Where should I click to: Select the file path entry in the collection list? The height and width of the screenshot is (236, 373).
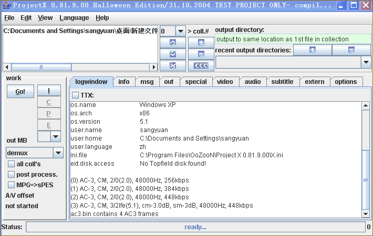(80, 31)
